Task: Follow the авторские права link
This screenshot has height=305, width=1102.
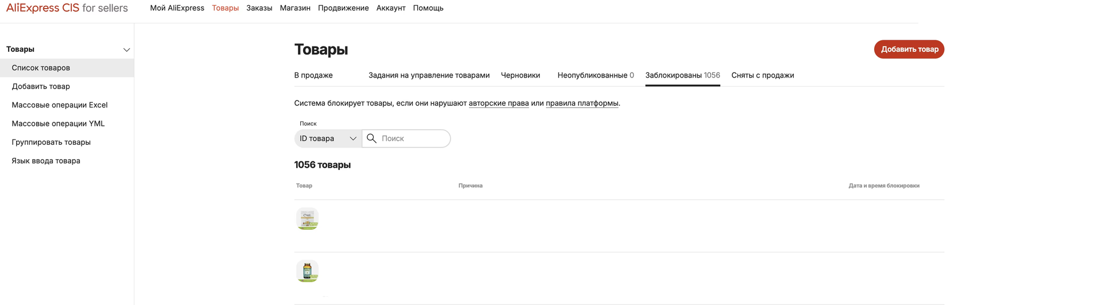Action: 498,103
